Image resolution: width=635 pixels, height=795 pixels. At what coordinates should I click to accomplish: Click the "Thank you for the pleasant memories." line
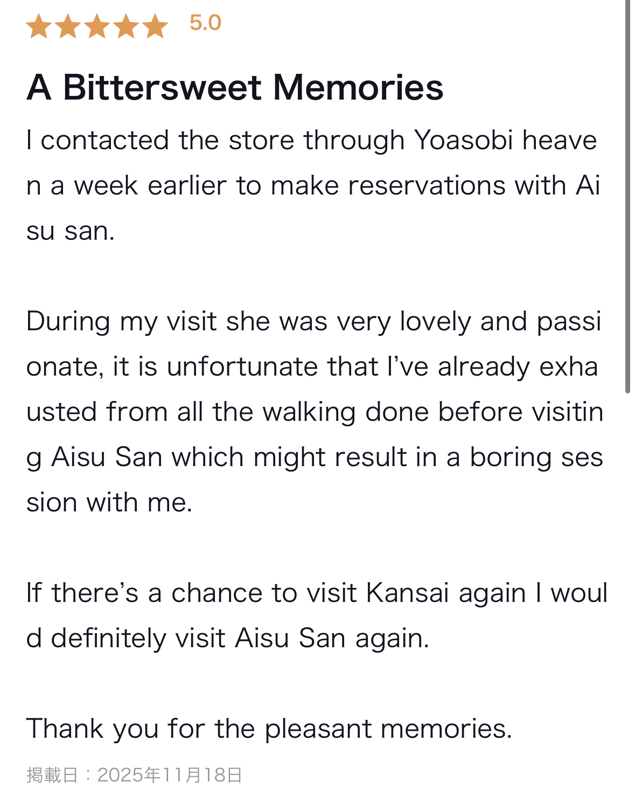(269, 729)
